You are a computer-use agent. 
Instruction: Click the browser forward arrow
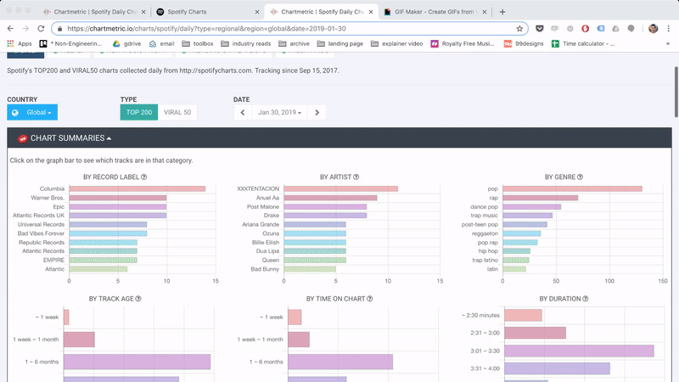point(25,29)
